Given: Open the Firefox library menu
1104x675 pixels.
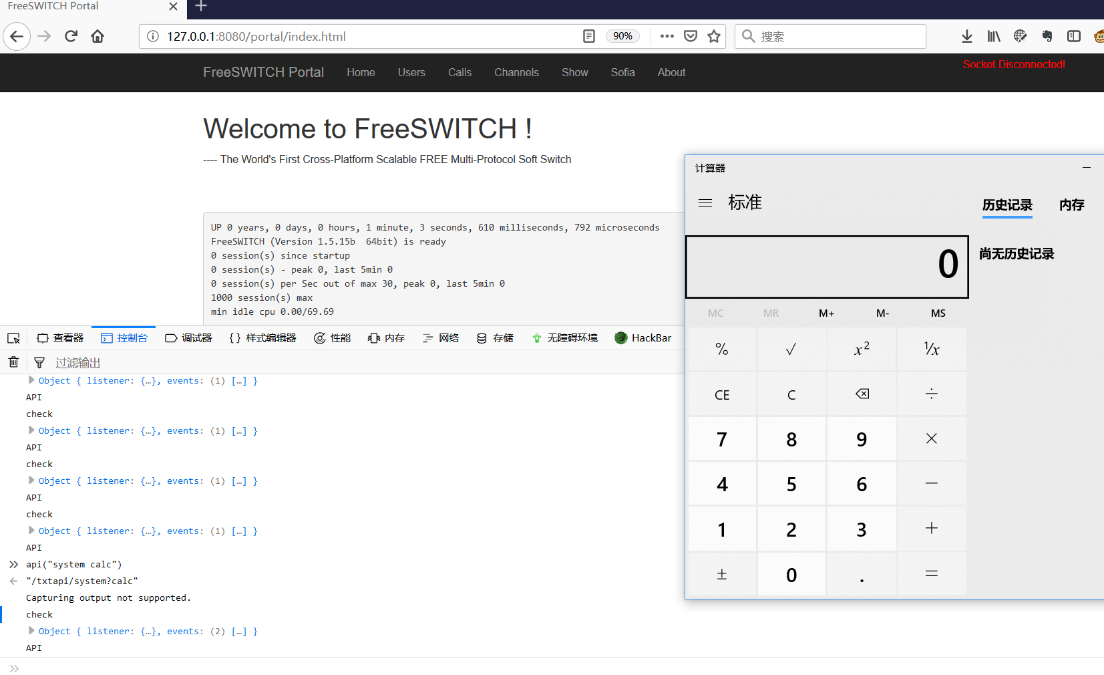Looking at the screenshot, I should 994,36.
